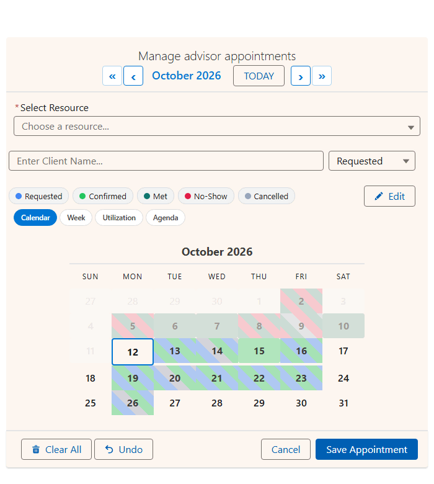Jump forward one year with double-right chevron

coord(322,76)
